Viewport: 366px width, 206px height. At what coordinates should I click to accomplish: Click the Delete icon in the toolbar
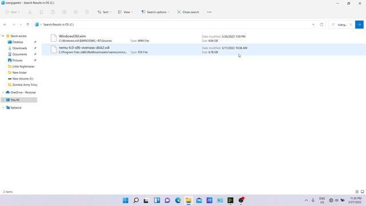87,12
